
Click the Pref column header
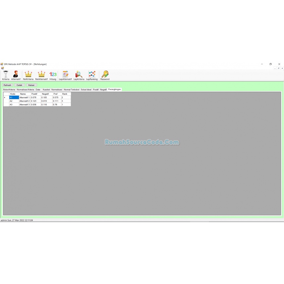pos(57,94)
